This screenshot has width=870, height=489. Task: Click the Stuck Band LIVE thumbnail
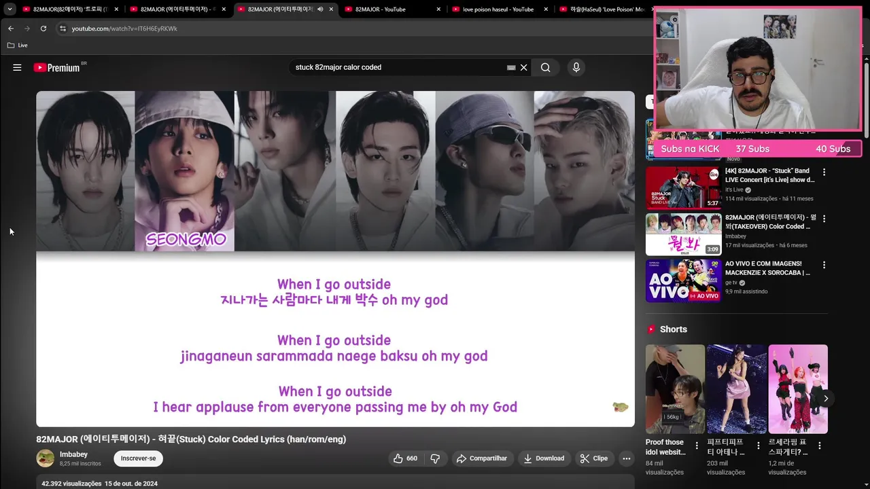pyautogui.click(x=683, y=187)
